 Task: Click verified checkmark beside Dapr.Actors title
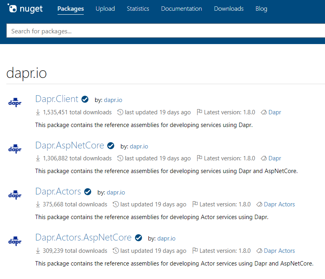(88, 192)
